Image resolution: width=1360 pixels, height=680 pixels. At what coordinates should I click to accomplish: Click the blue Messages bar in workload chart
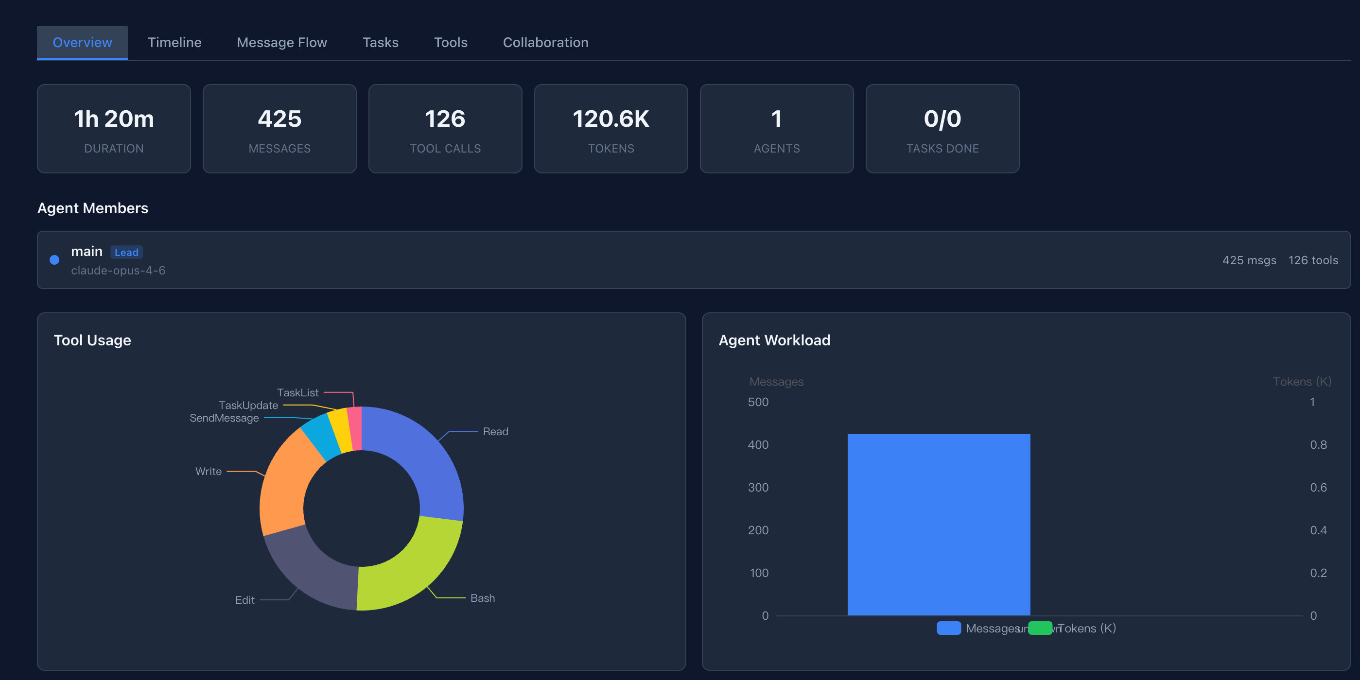click(x=938, y=524)
